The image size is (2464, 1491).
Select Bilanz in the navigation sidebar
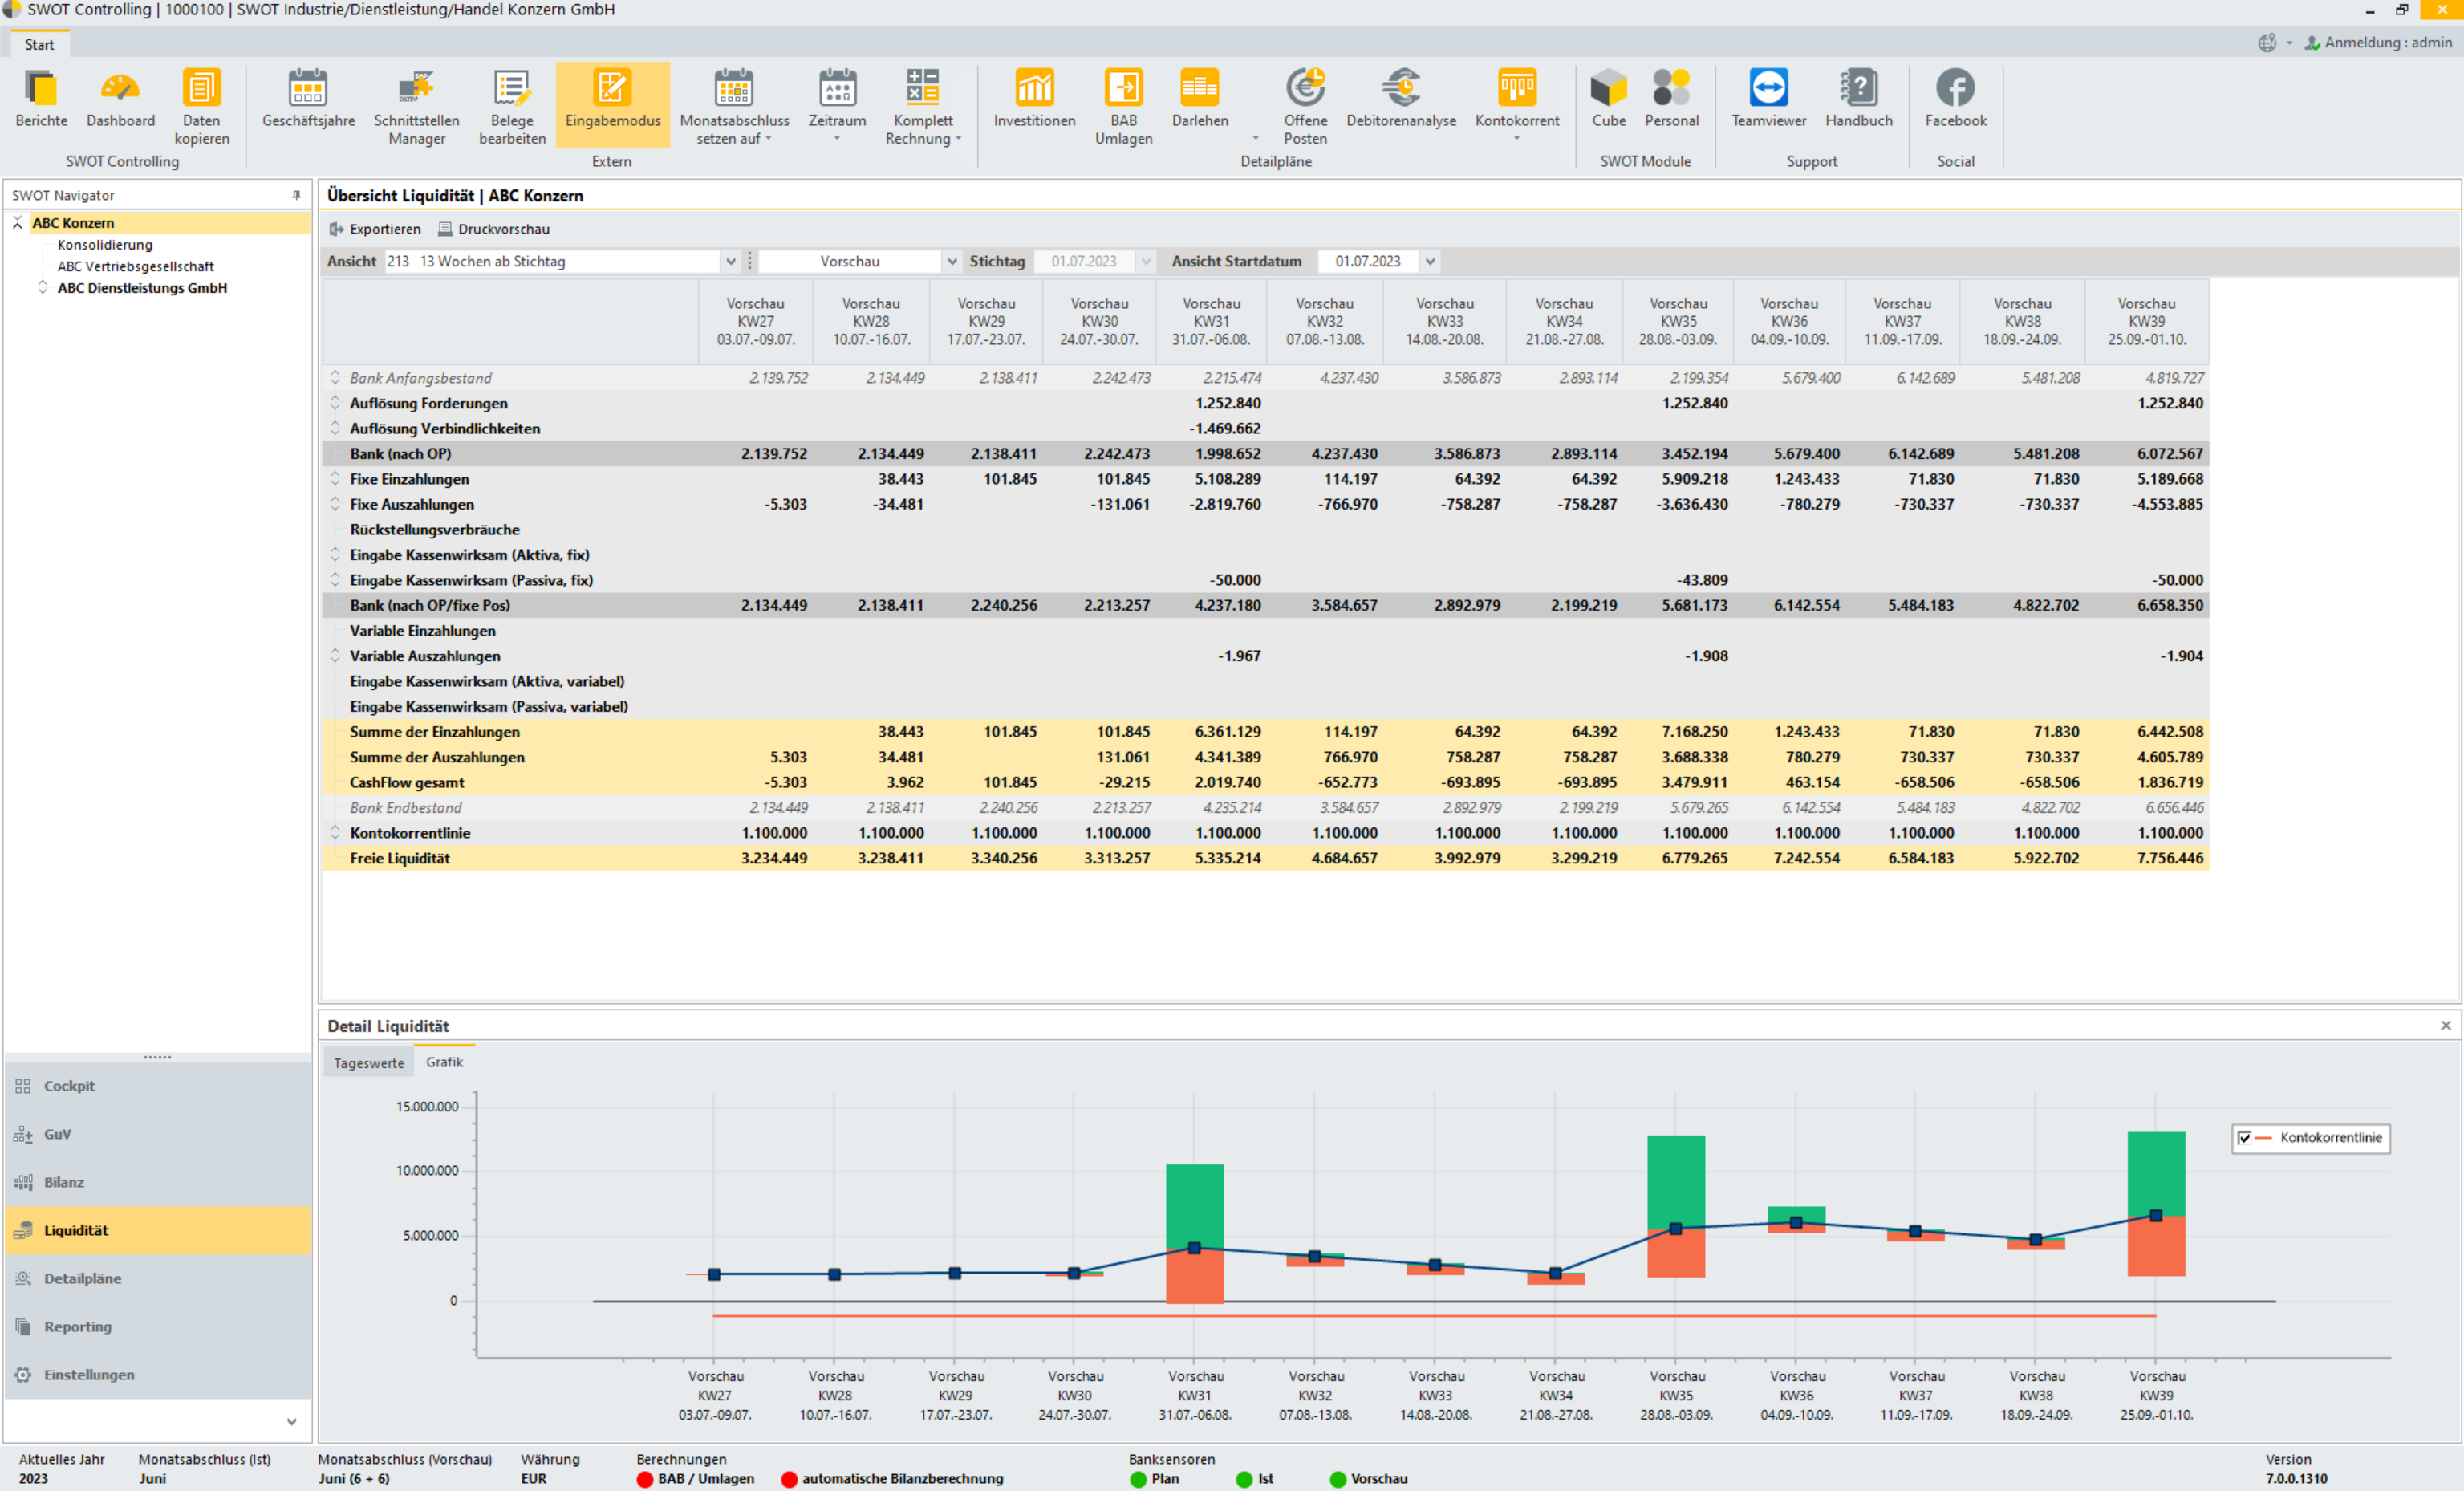[x=64, y=1182]
